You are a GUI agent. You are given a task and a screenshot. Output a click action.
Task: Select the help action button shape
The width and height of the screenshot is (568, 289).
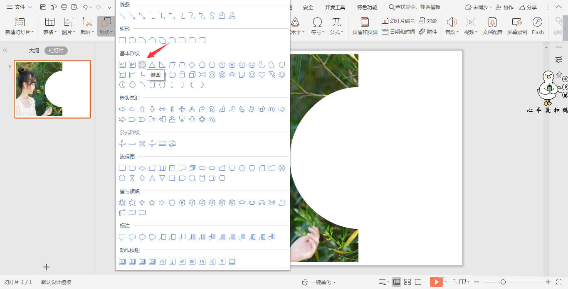tap(222, 262)
